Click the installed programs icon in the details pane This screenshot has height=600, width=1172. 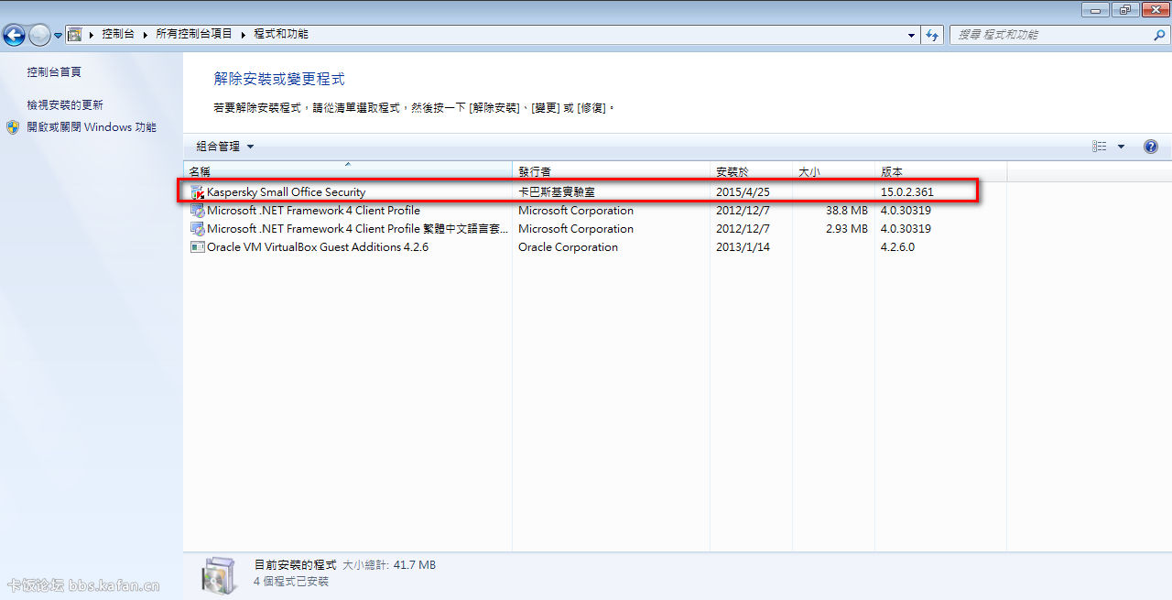point(220,574)
